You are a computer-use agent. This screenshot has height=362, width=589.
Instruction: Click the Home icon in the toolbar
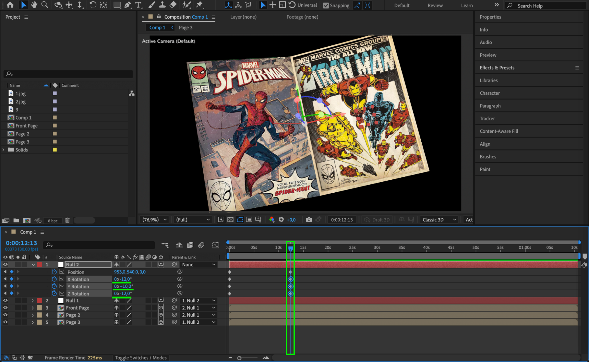click(10, 5)
